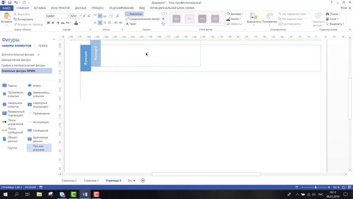Viewport: 353px width, 199px height.
Task: Select the Шлюз gateway shape
Action: 34,86
